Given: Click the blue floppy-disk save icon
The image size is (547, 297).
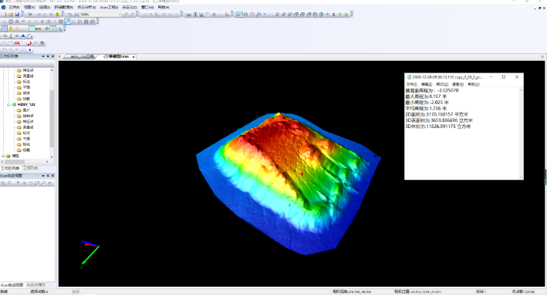Looking at the screenshot, I should click(17, 15).
